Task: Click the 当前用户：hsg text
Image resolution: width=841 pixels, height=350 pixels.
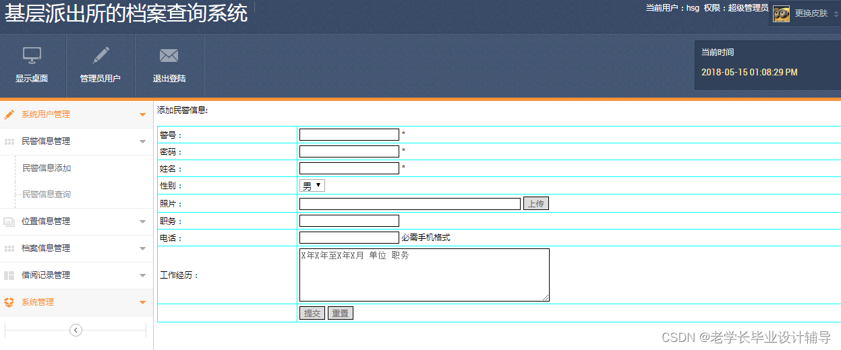Action: (x=672, y=8)
